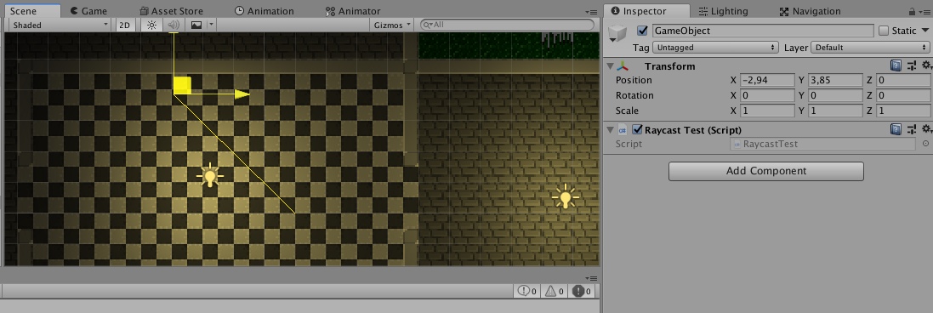Viewport: 933px width, 313px height.
Task: Disable the GameObject active checkbox
Action: 641,31
